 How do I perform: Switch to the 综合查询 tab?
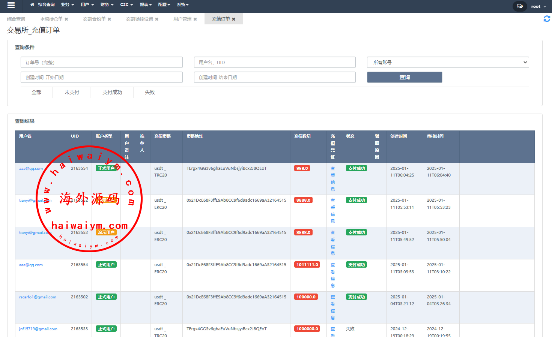[x=16, y=19]
